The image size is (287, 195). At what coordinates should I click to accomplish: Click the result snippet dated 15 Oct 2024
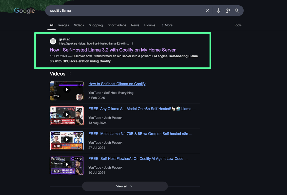click(x=124, y=59)
